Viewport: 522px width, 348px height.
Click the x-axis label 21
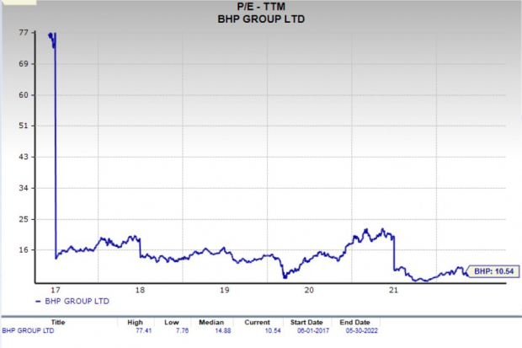(394, 290)
